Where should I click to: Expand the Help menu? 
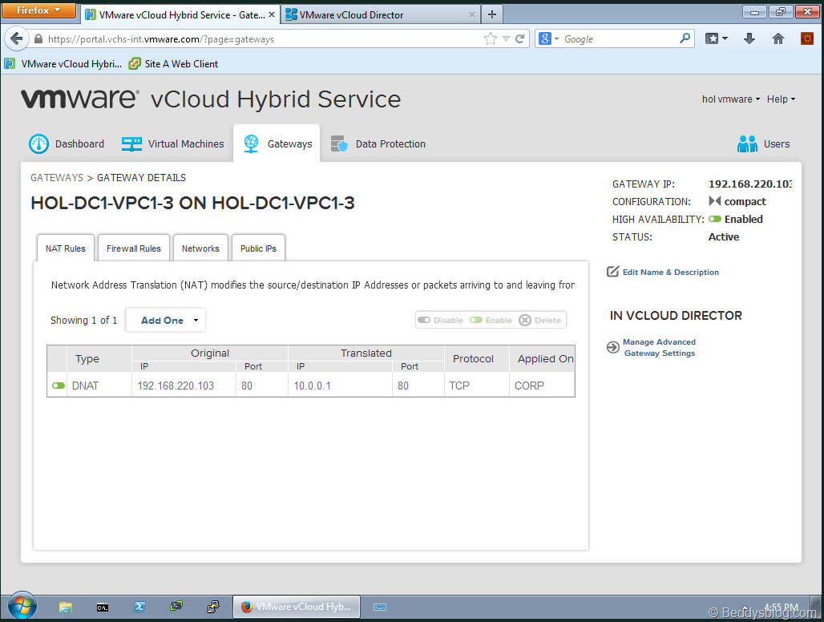click(781, 99)
